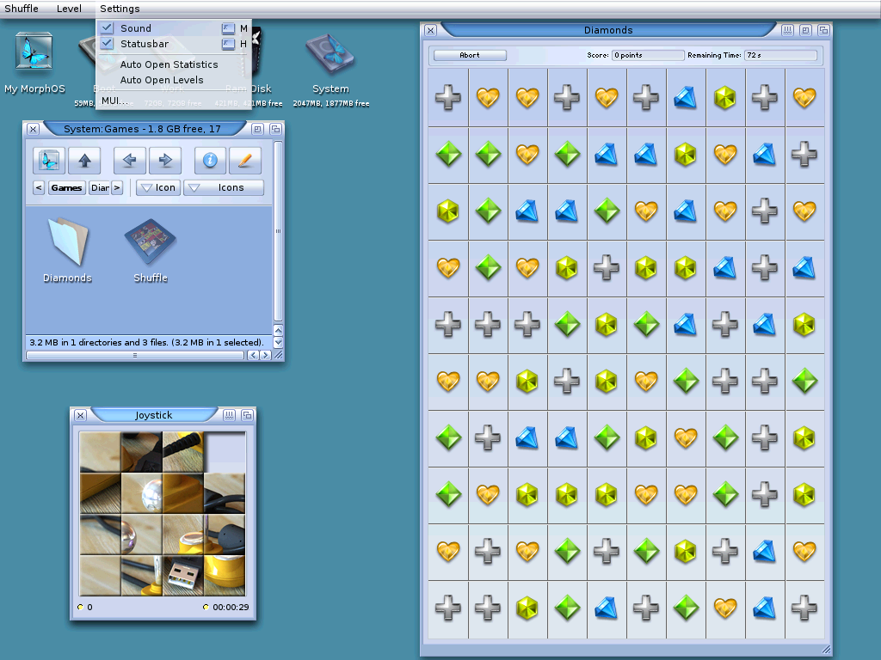
Task: Abort the current Diamonds game
Action: click(470, 55)
